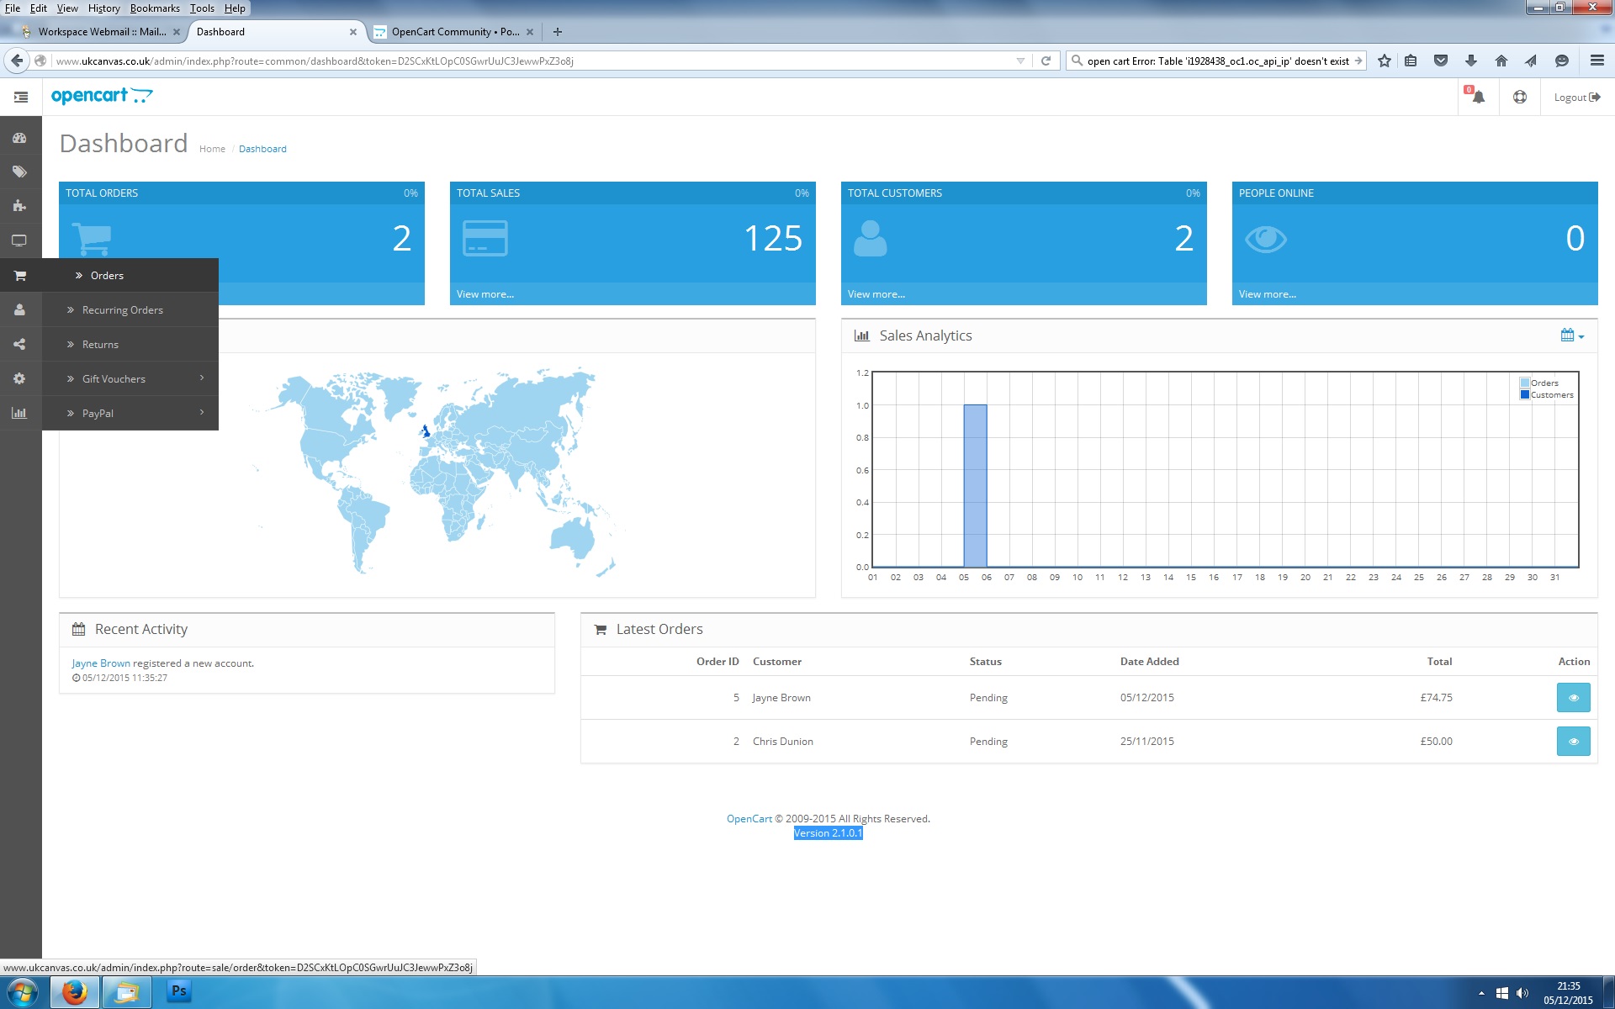Viewport: 1615px width, 1009px height.
Task: Open the Firefox hamburger menu
Action: click(1596, 61)
